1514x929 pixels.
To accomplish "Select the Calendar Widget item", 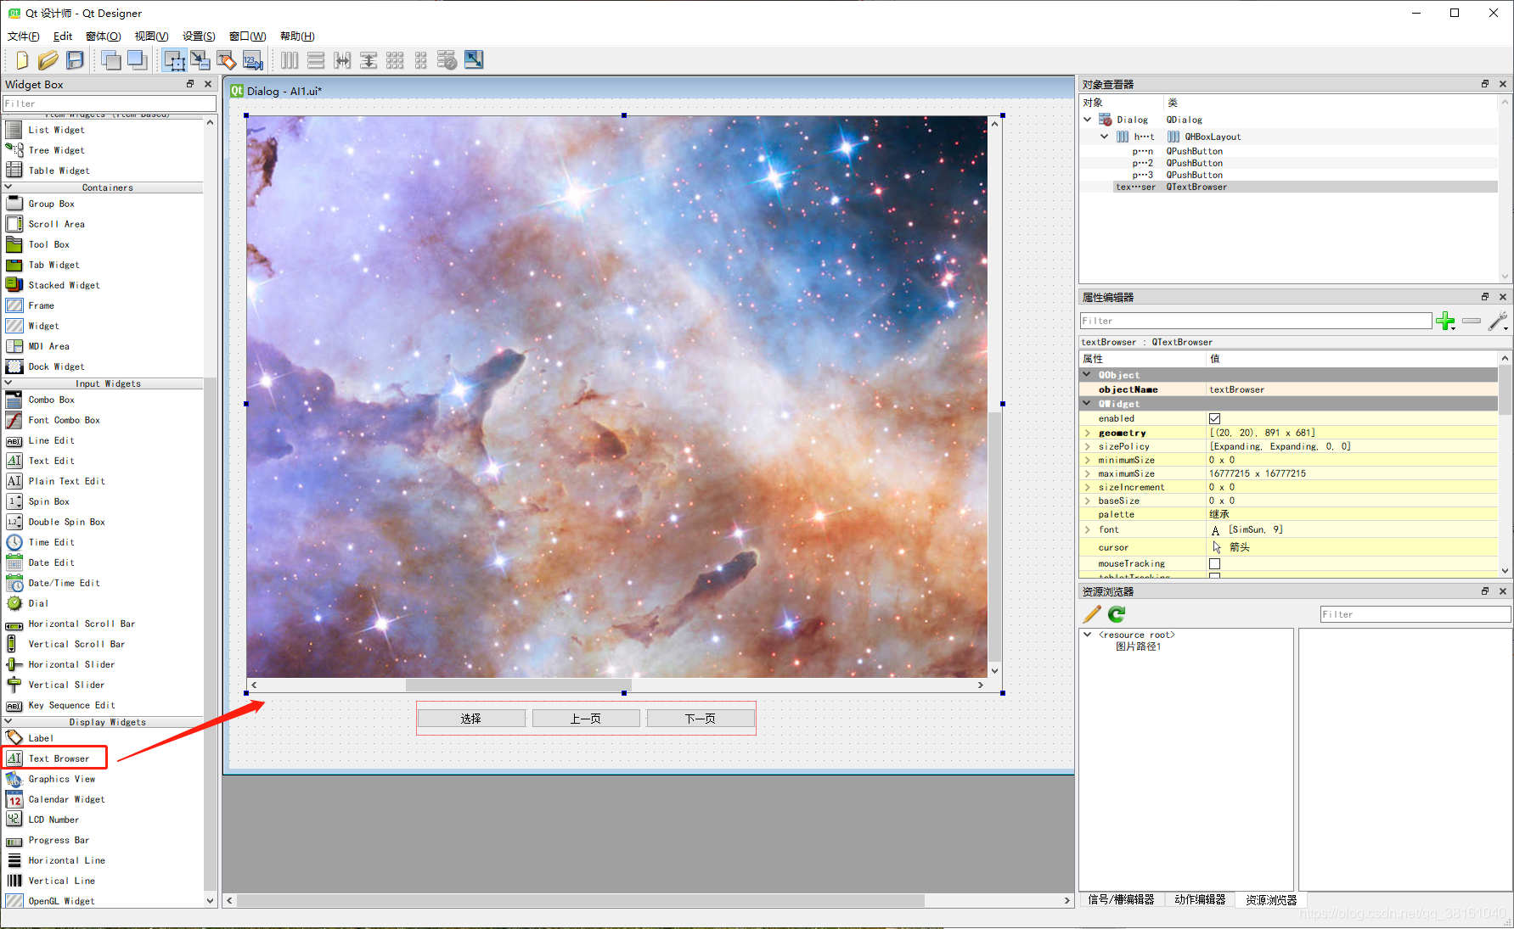I will (66, 799).
